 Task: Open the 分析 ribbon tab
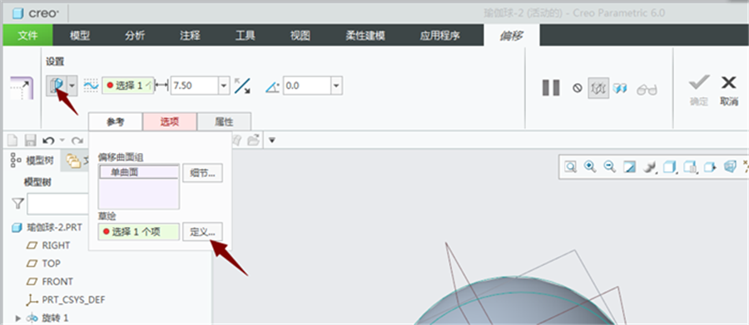pyautogui.click(x=135, y=36)
